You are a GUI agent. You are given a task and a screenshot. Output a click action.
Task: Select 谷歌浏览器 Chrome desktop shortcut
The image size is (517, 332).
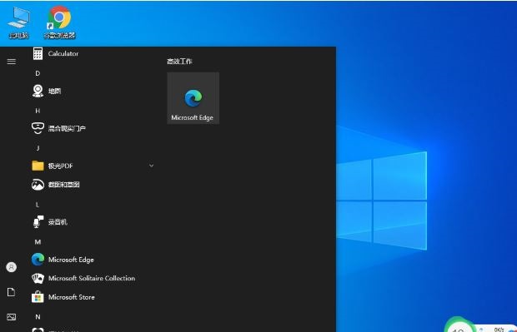[59, 22]
